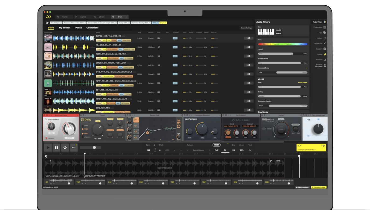Image resolution: width=370 pixels, height=210 pixels.
Task: Open the NONE dropdown on the waveform
Action: [278, 161]
